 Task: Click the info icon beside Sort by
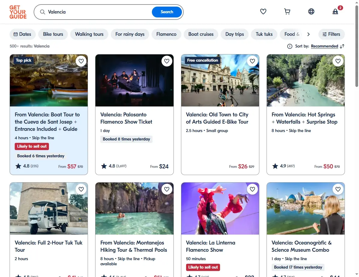[290, 46]
